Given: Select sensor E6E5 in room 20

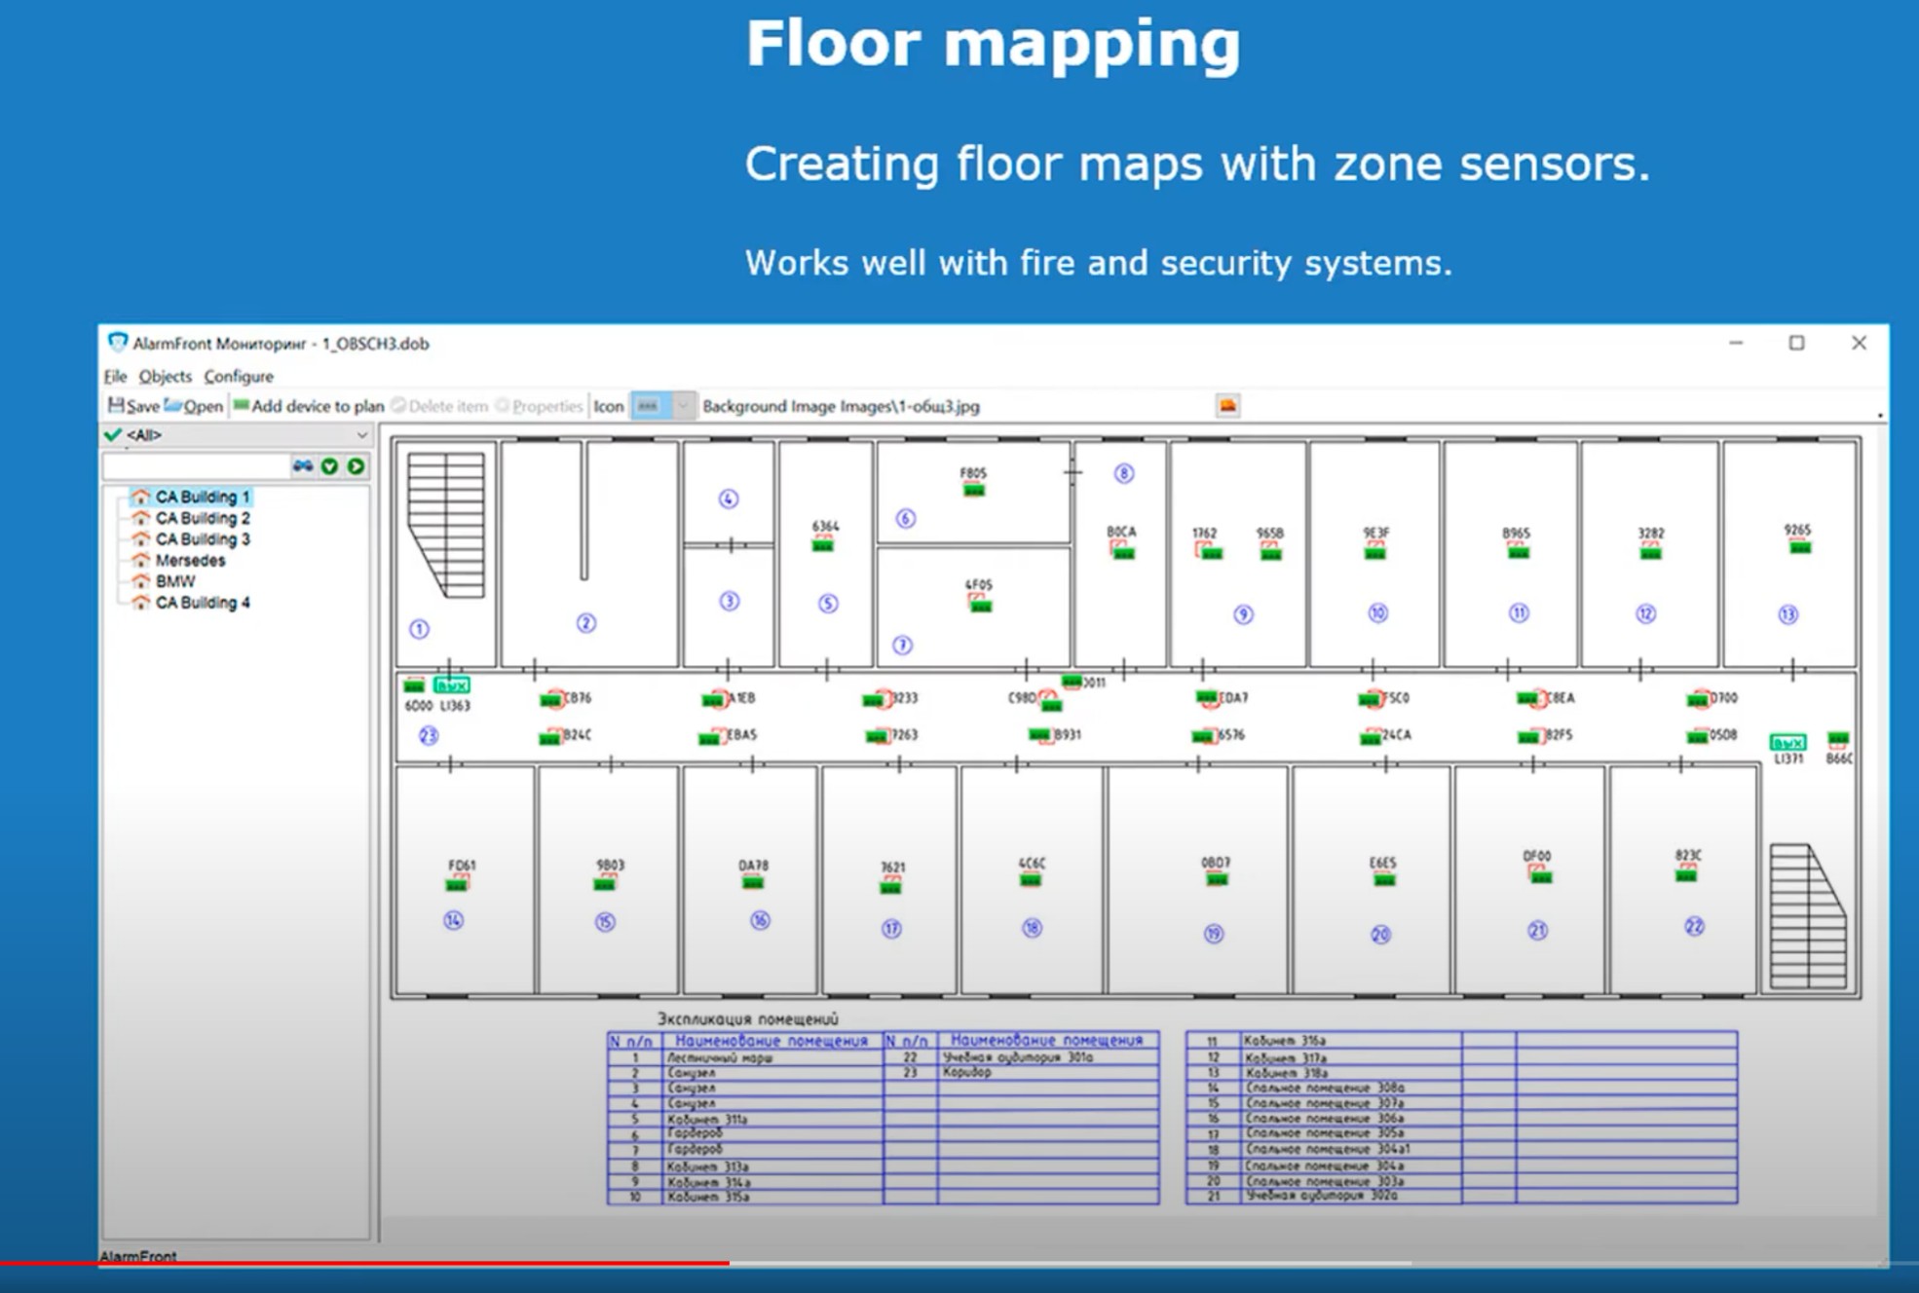Looking at the screenshot, I should pos(1383,879).
